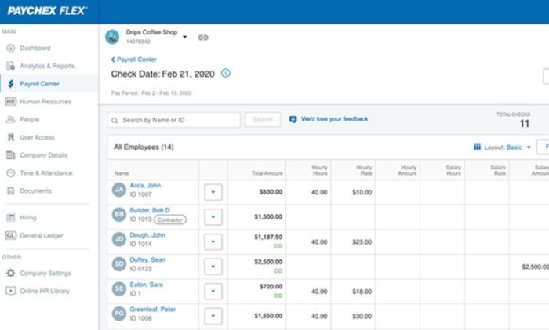Click the search magnifier icon
Image resolution: width=549 pixels, height=330 pixels.
coord(115,121)
